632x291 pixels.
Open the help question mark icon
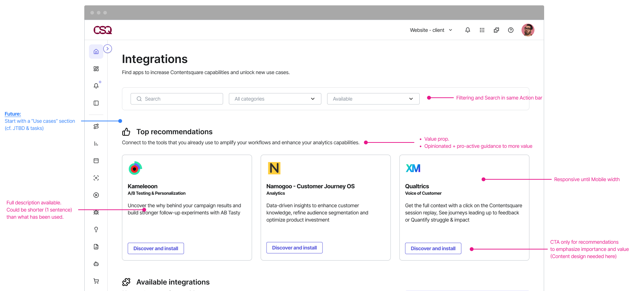pos(511,30)
